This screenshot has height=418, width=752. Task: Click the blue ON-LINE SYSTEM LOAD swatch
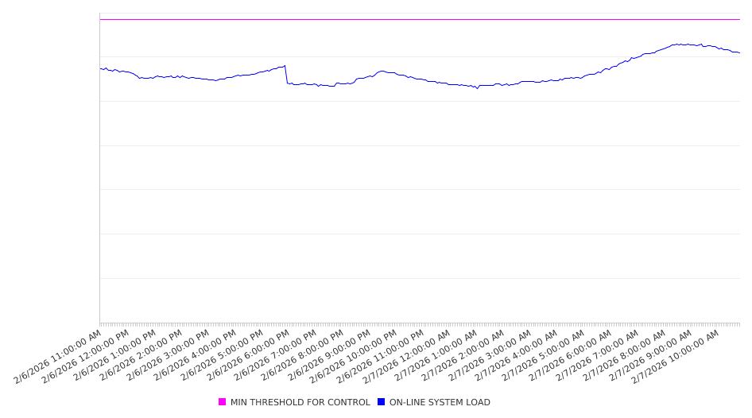point(381,402)
